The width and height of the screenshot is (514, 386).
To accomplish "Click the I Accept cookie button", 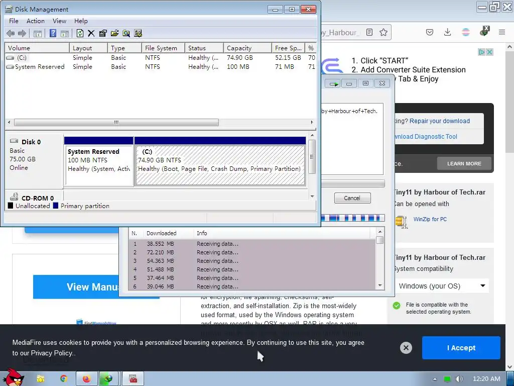I will click(461, 348).
